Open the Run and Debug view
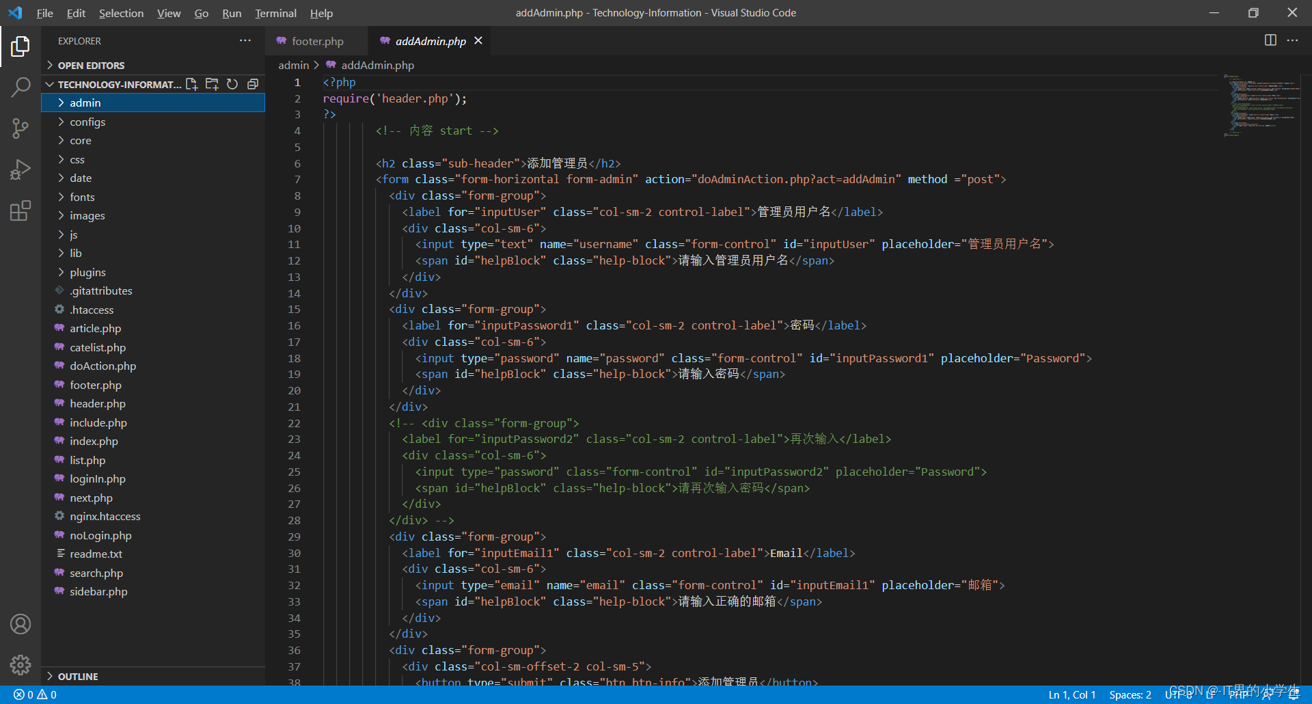 coord(20,170)
